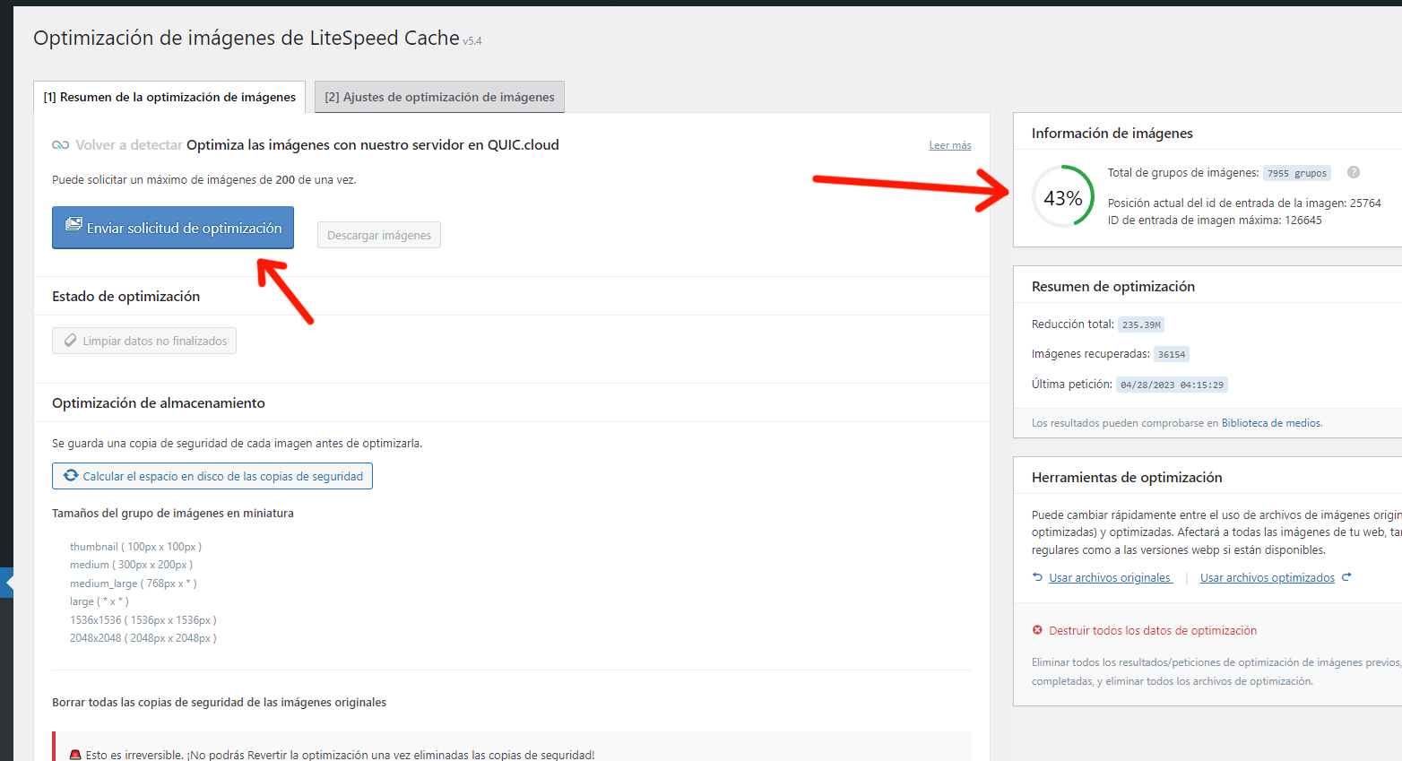Select Usar archivos originales link
1402x761 pixels.
1110,578
